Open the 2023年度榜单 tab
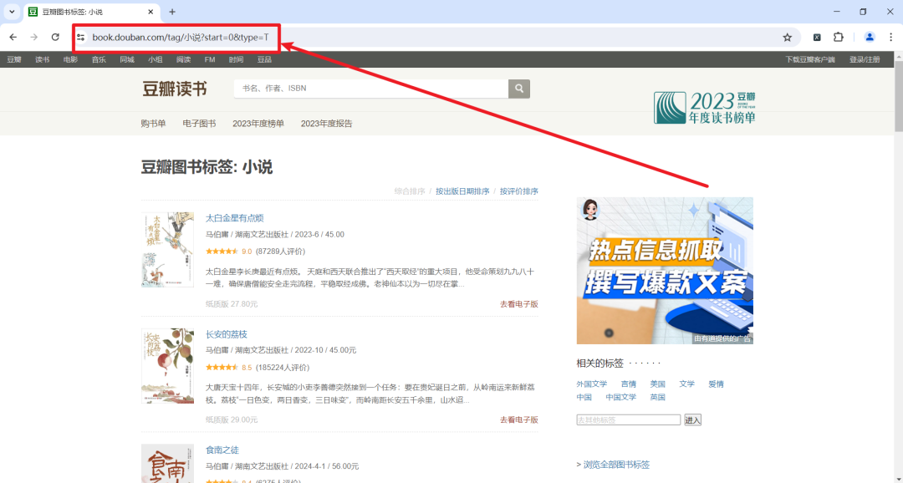 (258, 123)
